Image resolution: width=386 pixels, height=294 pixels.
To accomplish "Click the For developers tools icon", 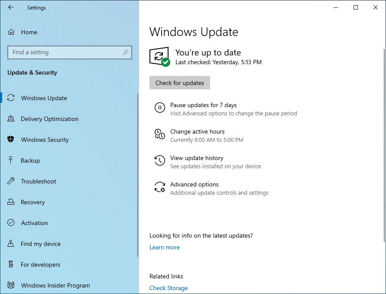I will [x=10, y=264].
